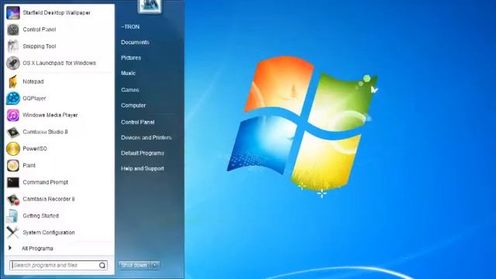The height and width of the screenshot is (279, 496).
Task: Open Devices and Printers
Action: coord(146,138)
